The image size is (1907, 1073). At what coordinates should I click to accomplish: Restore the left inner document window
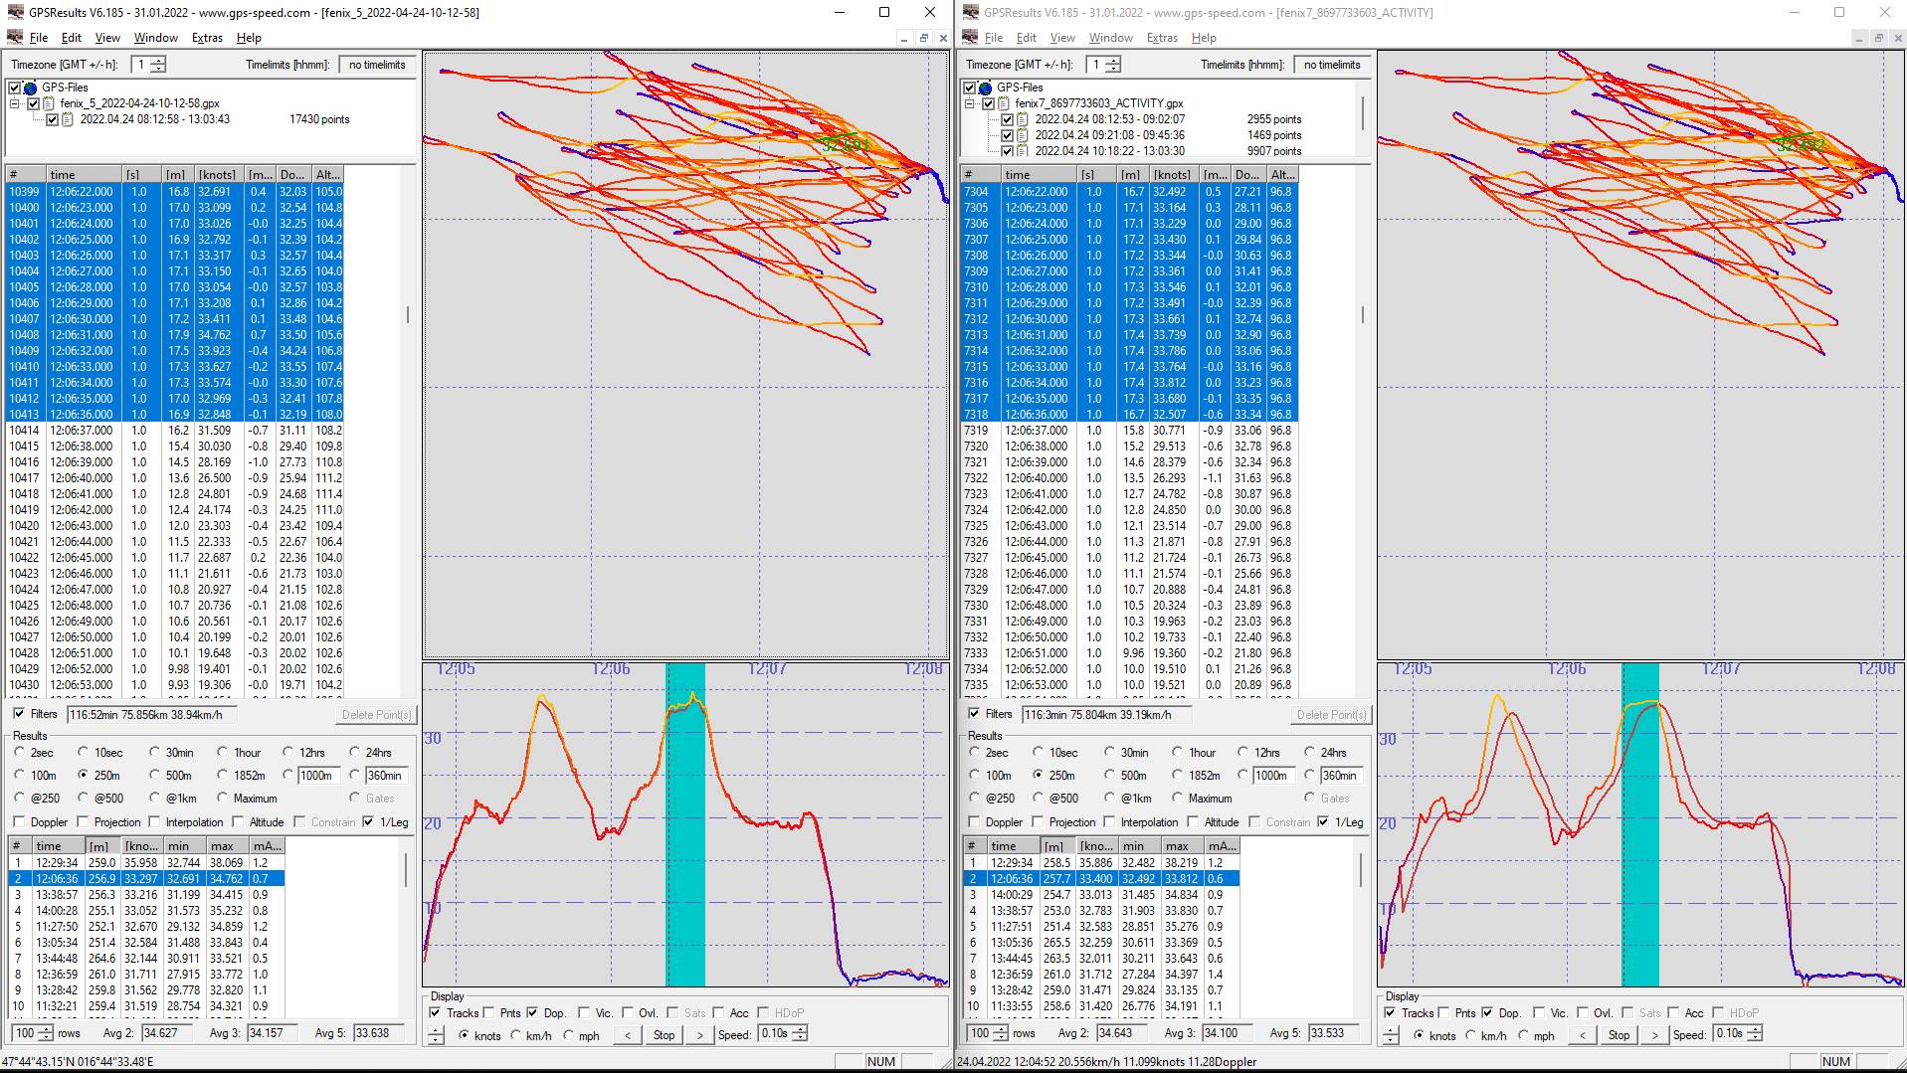coord(923,38)
